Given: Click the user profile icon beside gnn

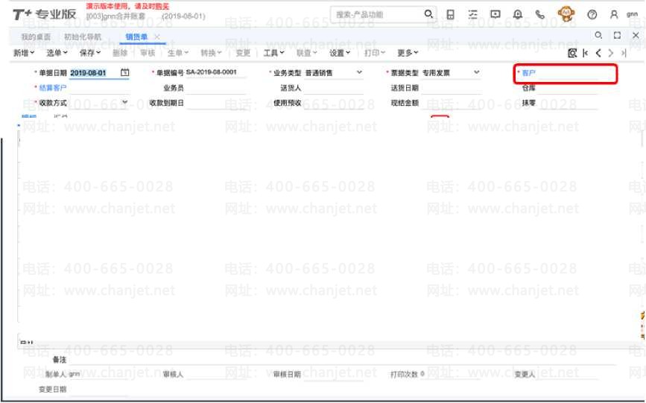Looking at the screenshot, I should 614,14.
